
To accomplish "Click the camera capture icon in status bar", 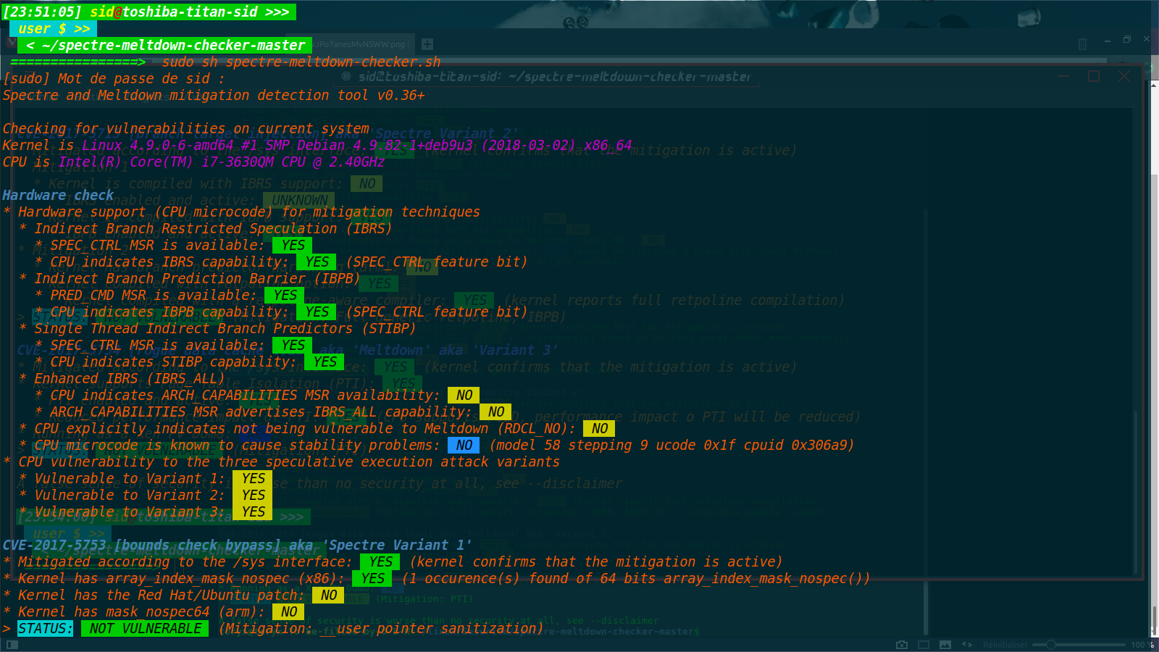I will (902, 645).
